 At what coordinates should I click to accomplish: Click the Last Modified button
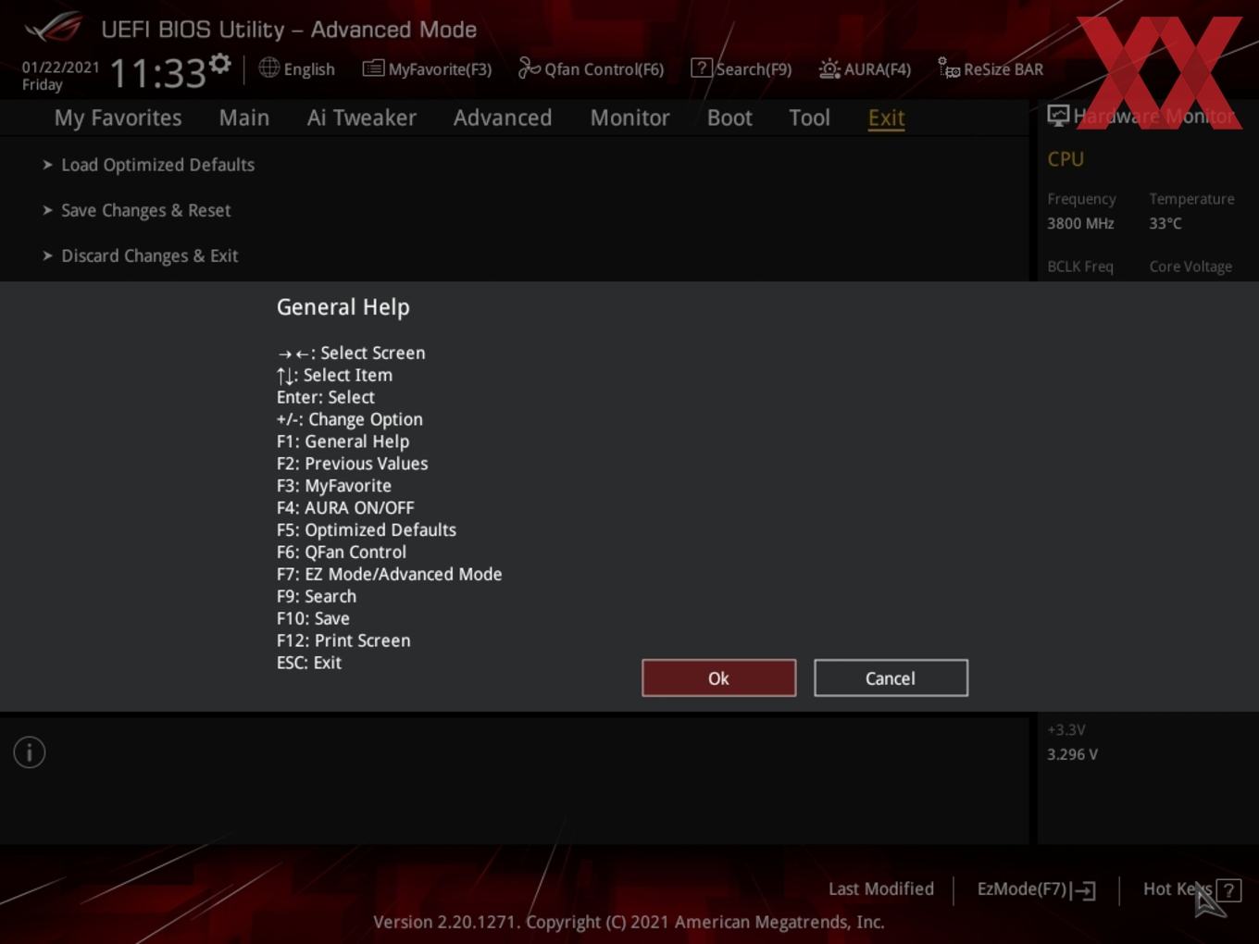(880, 888)
